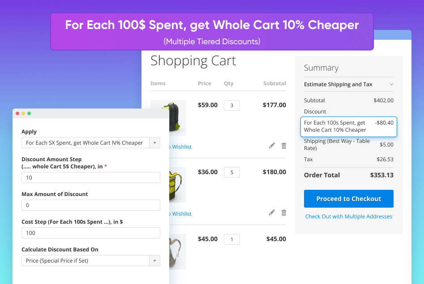
Task: Click the Max Amount of Discount field
Action: (x=90, y=205)
